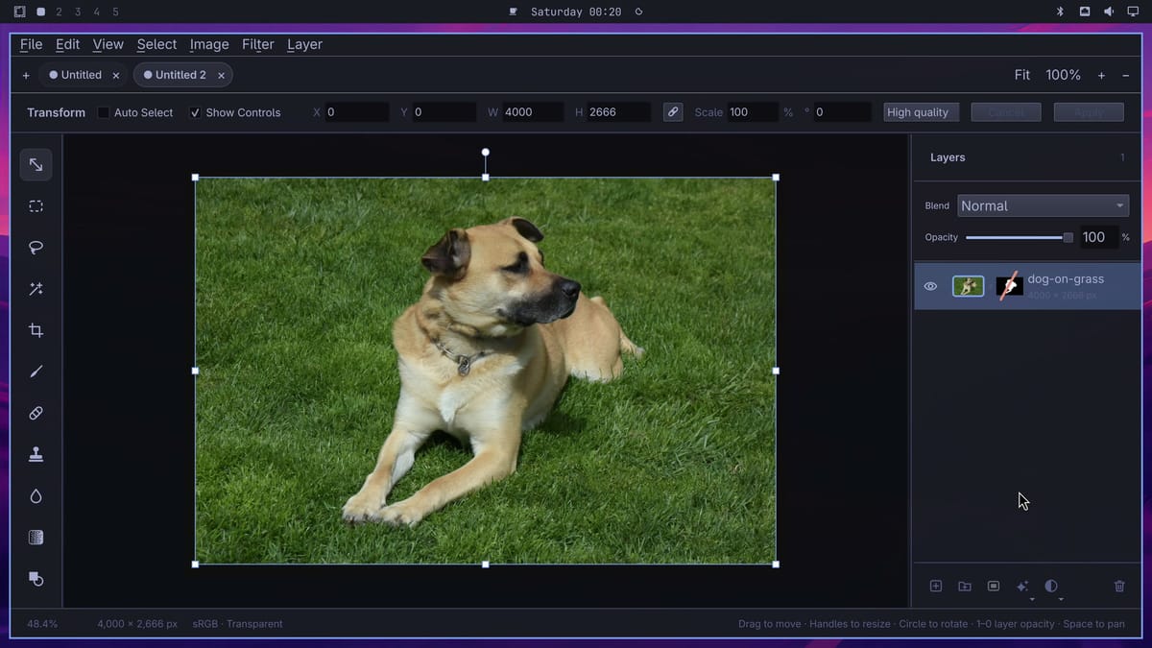Click the adjustment layer half-circle icon

point(1051,586)
